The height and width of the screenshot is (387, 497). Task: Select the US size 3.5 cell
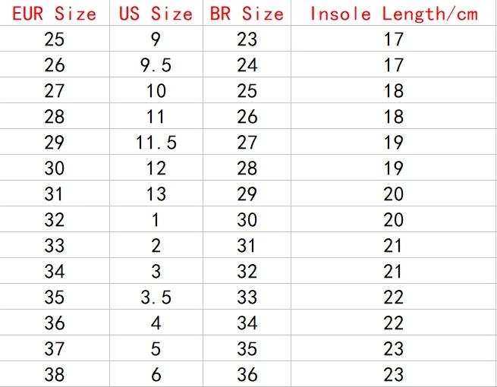click(156, 297)
